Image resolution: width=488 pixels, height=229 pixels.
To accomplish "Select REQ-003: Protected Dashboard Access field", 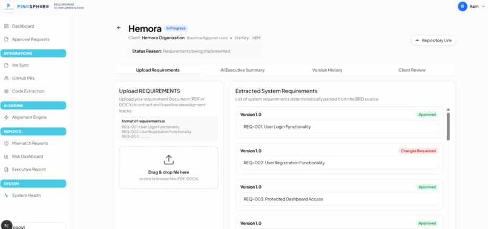I will click(339, 199).
